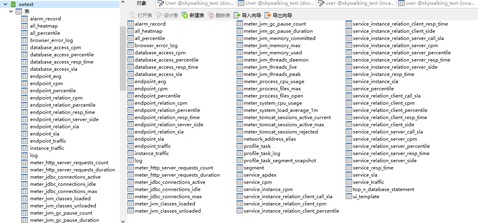Screen dimensions: 478x223
Task: Select meter_jdbc_connections_max in object list
Action: coord(168,197)
